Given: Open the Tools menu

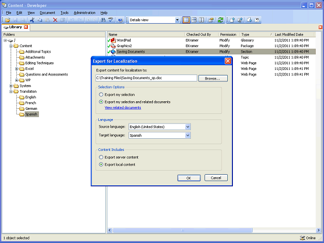Looking at the screenshot, I should (x=64, y=13).
